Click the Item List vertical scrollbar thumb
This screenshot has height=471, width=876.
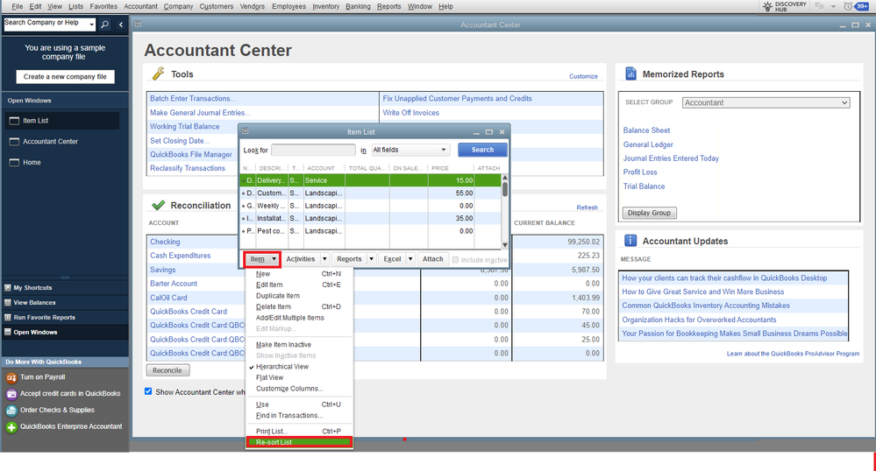[x=504, y=189]
